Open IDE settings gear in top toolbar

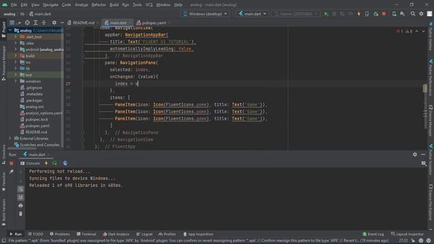(x=421, y=14)
